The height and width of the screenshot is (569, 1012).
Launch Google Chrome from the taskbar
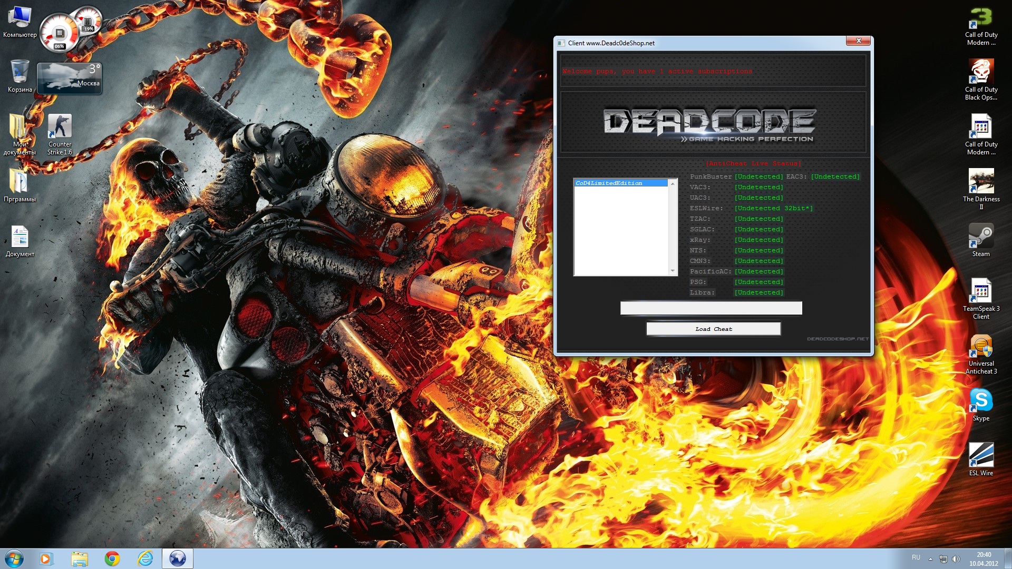[112, 558]
